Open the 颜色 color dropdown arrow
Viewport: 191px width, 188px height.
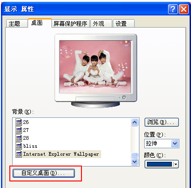(176, 164)
